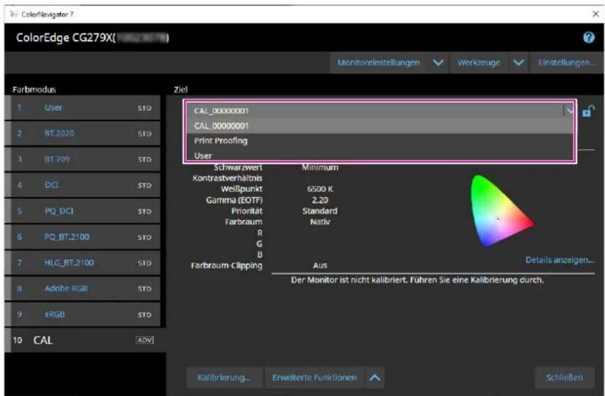
Task: Open Einstellungen preferences
Action: [x=566, y=63]
